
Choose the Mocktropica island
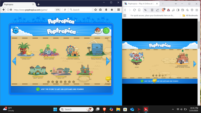coord(96,51)
